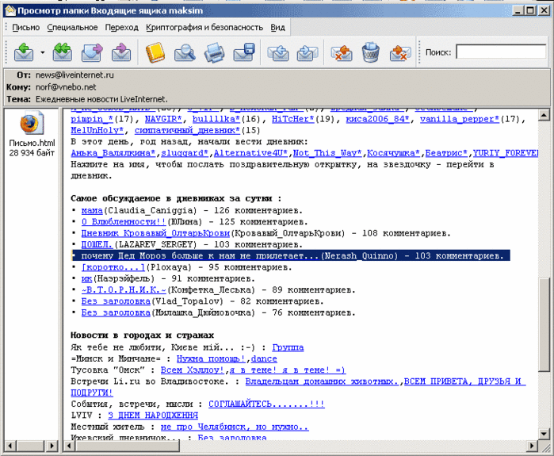The height and width of the screenshot is (456, 554).
Task: Click the Косячушка* link
Action: pos(394,153)
